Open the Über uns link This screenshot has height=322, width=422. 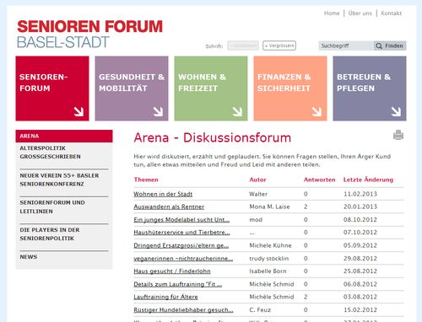pos(360,13)
